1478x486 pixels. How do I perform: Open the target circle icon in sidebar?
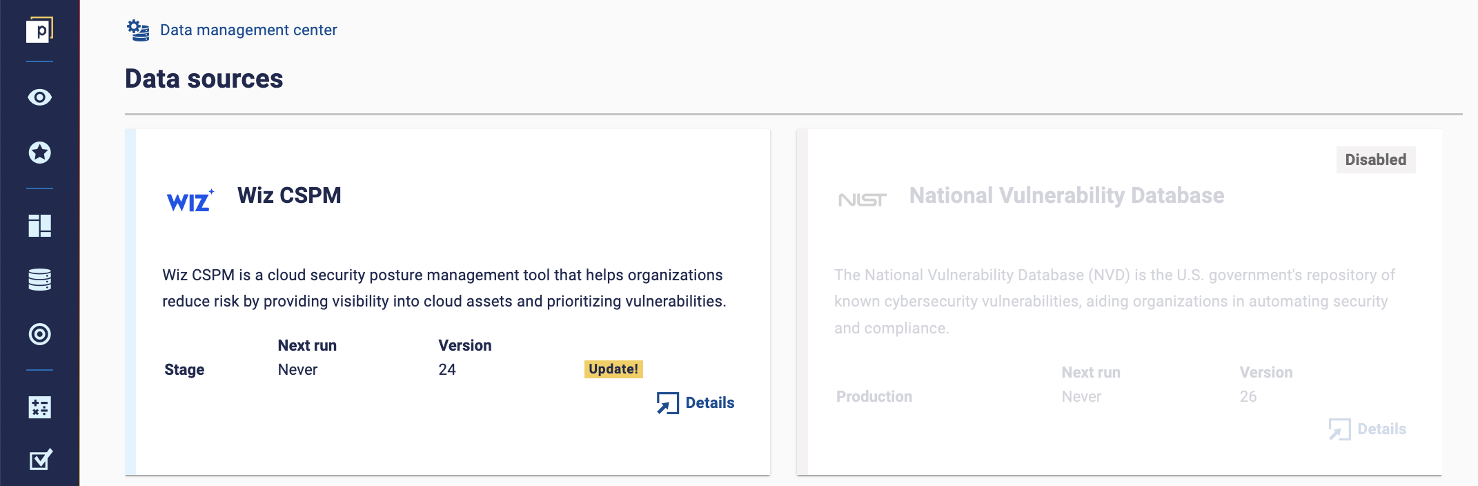pos(39,334)
